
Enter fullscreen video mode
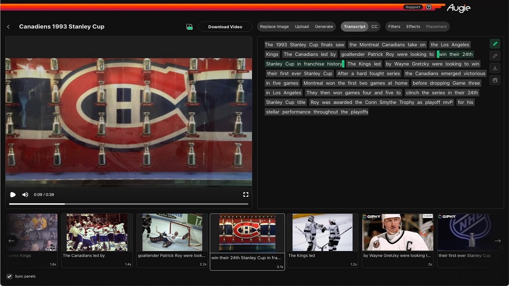(x=246, y=194)
